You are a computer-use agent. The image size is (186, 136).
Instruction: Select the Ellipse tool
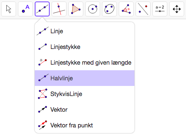pos(109,9)
